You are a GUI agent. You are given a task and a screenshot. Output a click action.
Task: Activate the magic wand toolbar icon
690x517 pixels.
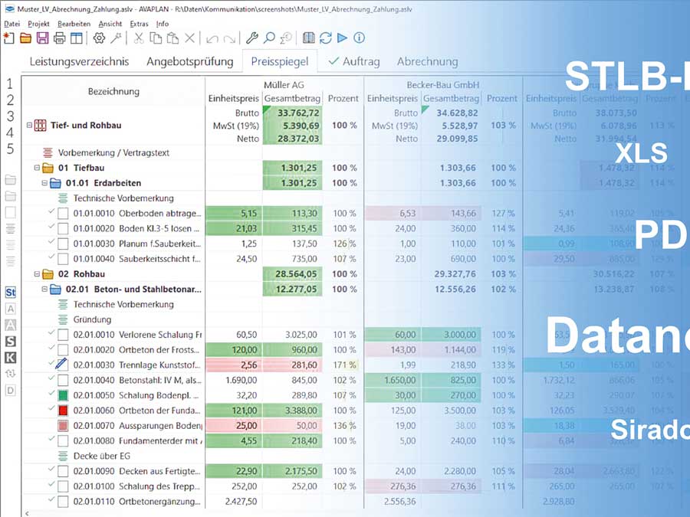coord(117,38)
